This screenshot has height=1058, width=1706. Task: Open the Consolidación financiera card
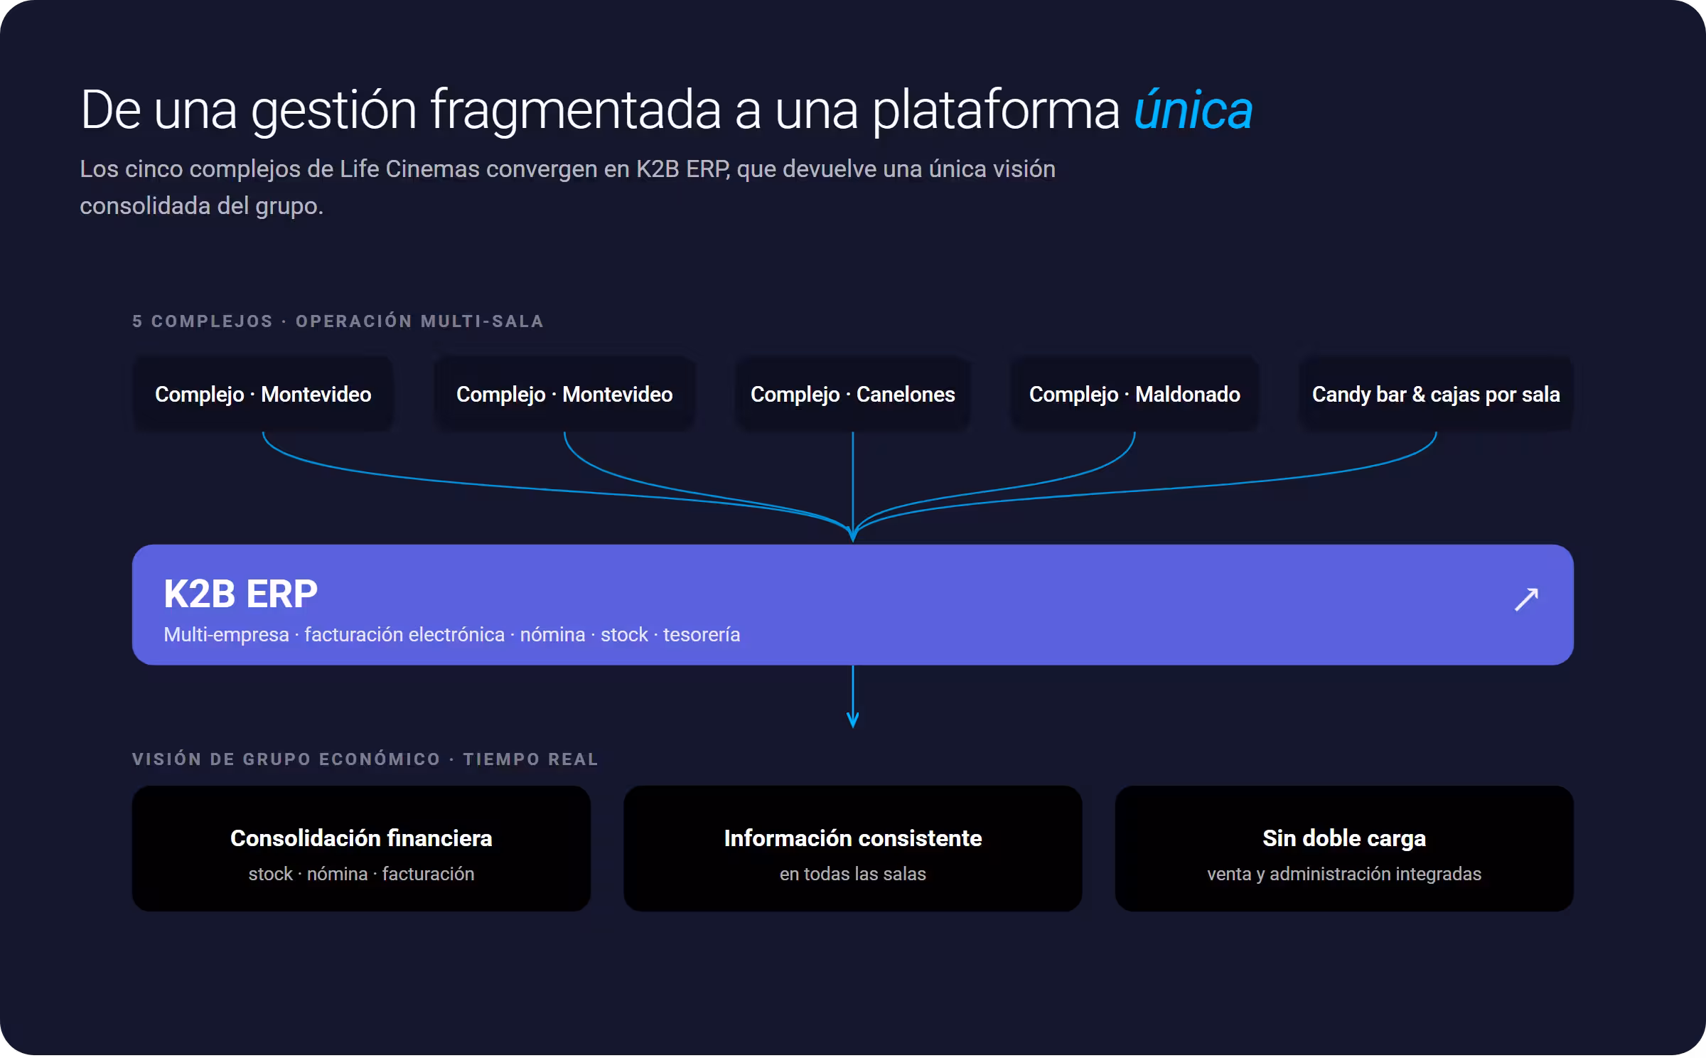pyautogui.click(x=361, y=848)
